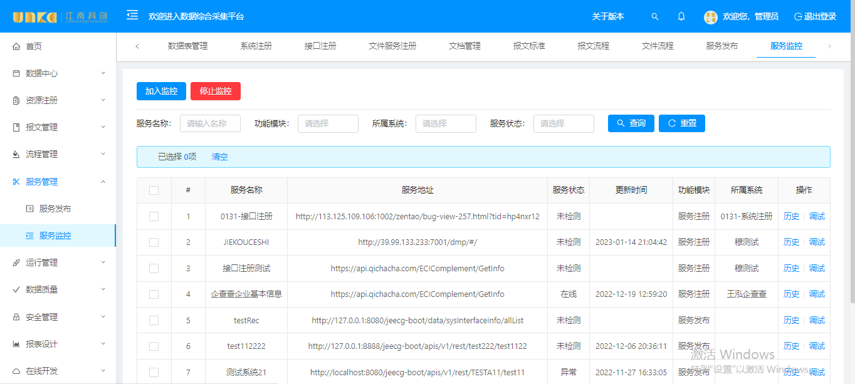Image resolution: width=855 pixels, height=384 pixels.
Task: Open the 功能模块 dropdown
Action: coord(328,123)
